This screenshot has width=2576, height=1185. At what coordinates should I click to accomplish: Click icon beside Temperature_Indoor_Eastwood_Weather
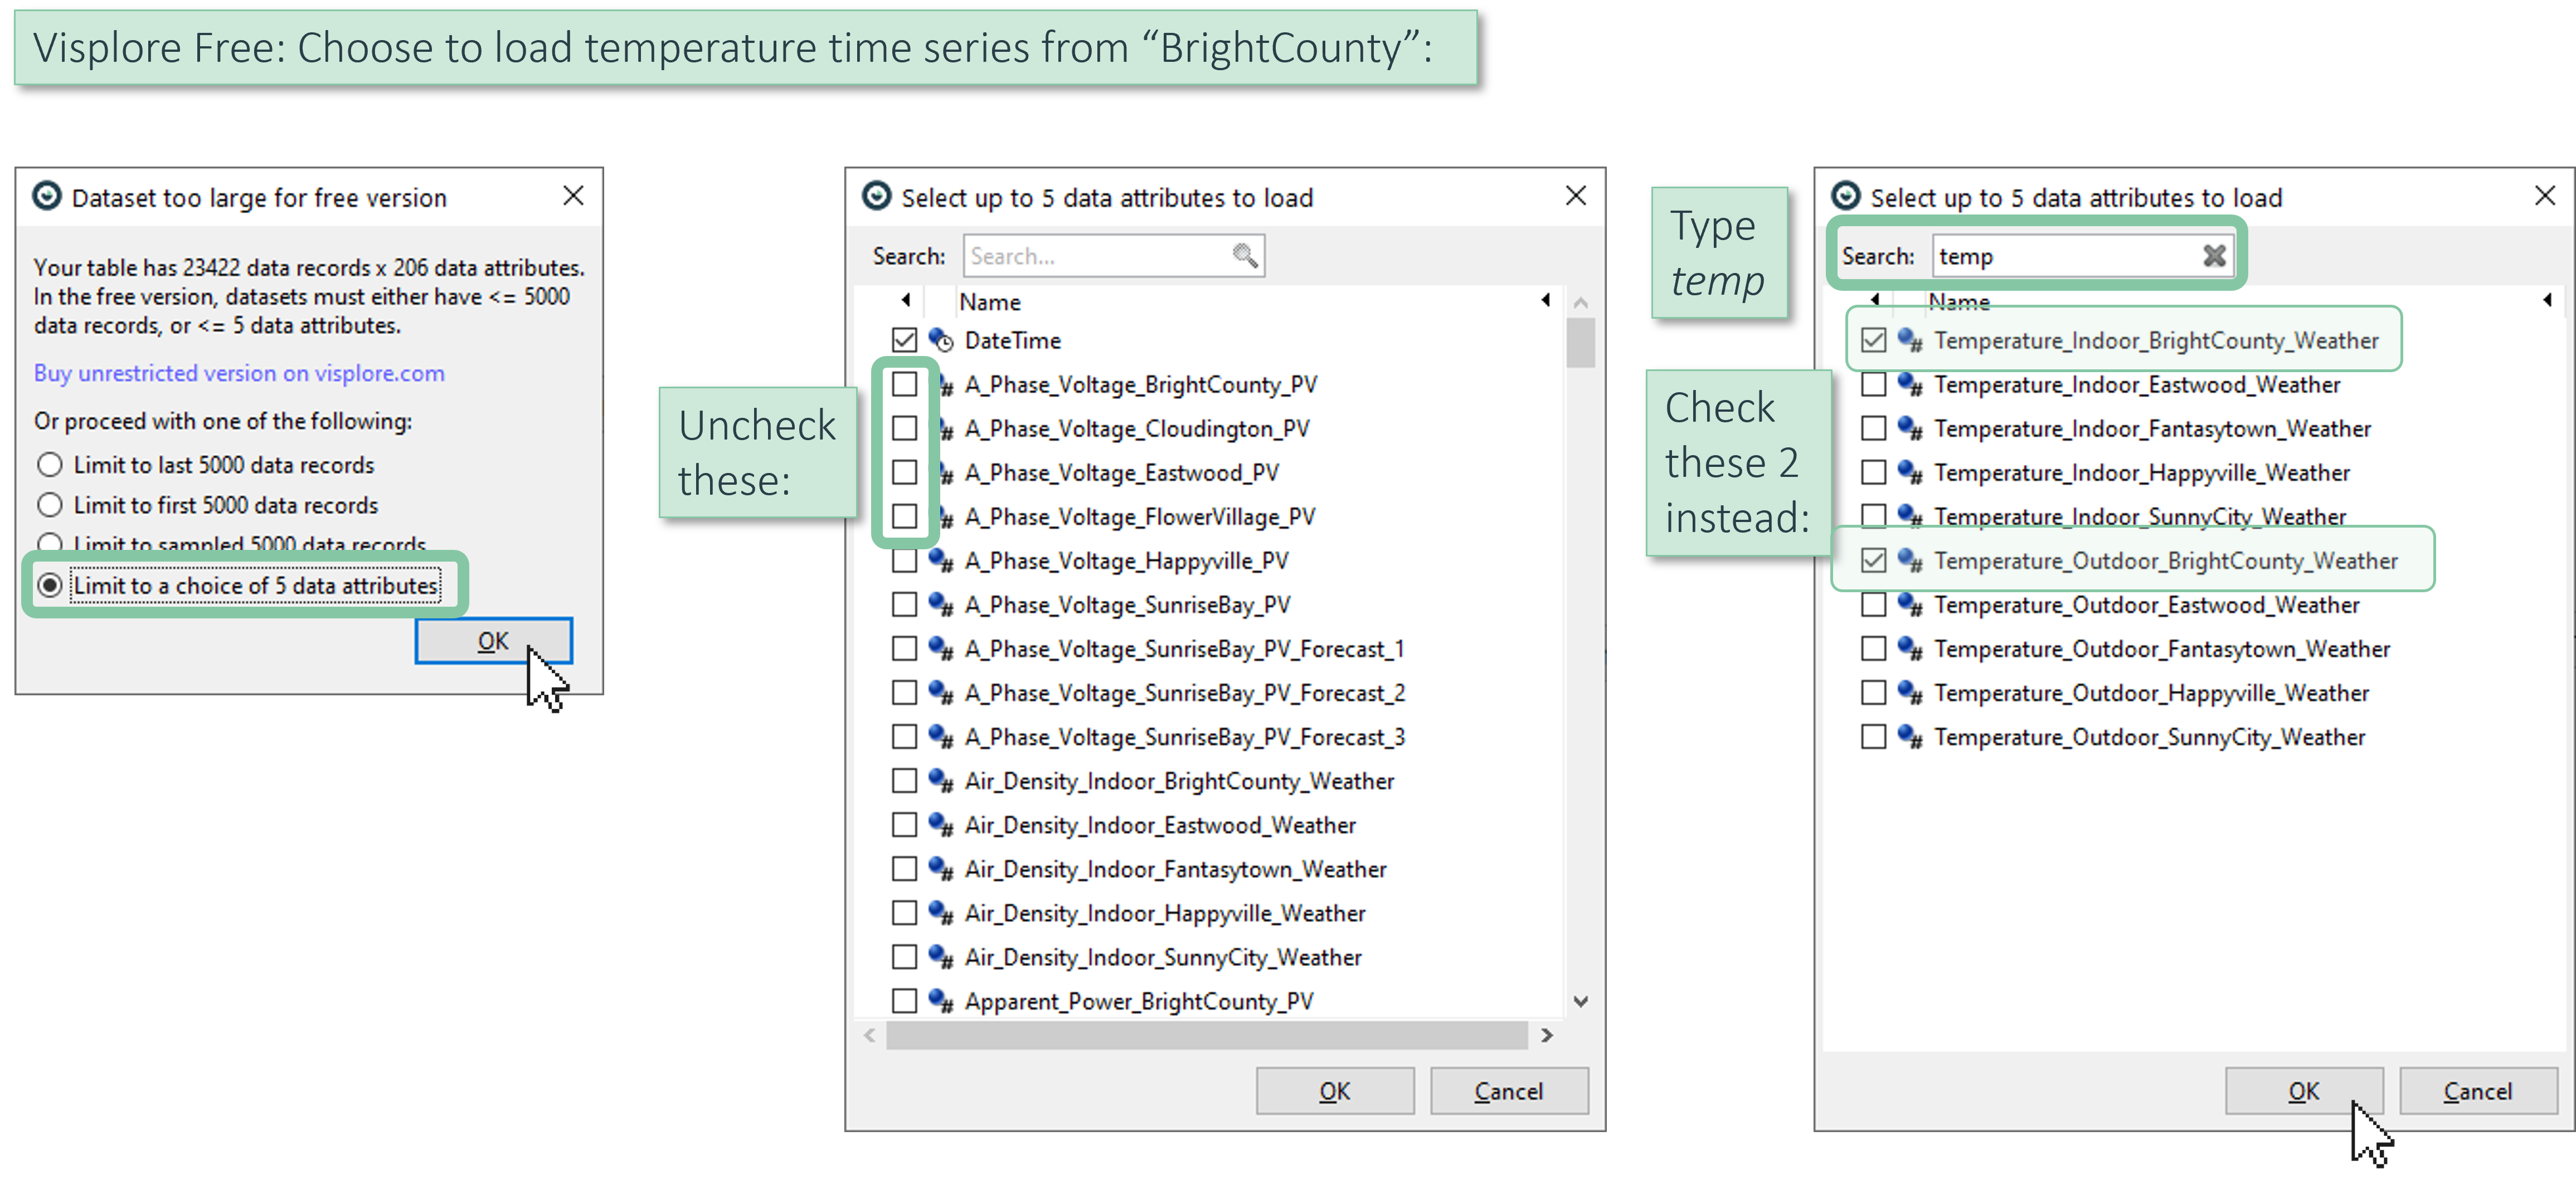(1910, 385)
